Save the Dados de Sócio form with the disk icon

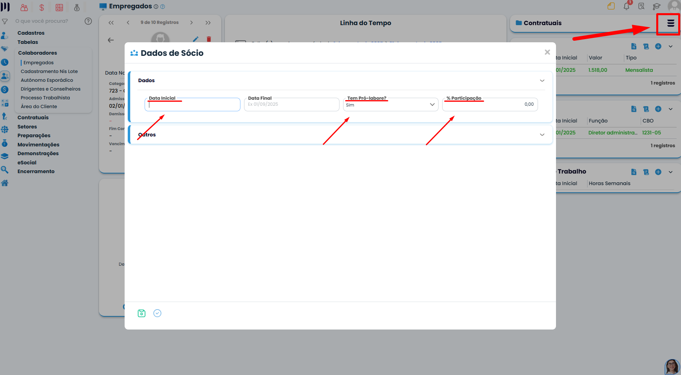pos(141,313)
